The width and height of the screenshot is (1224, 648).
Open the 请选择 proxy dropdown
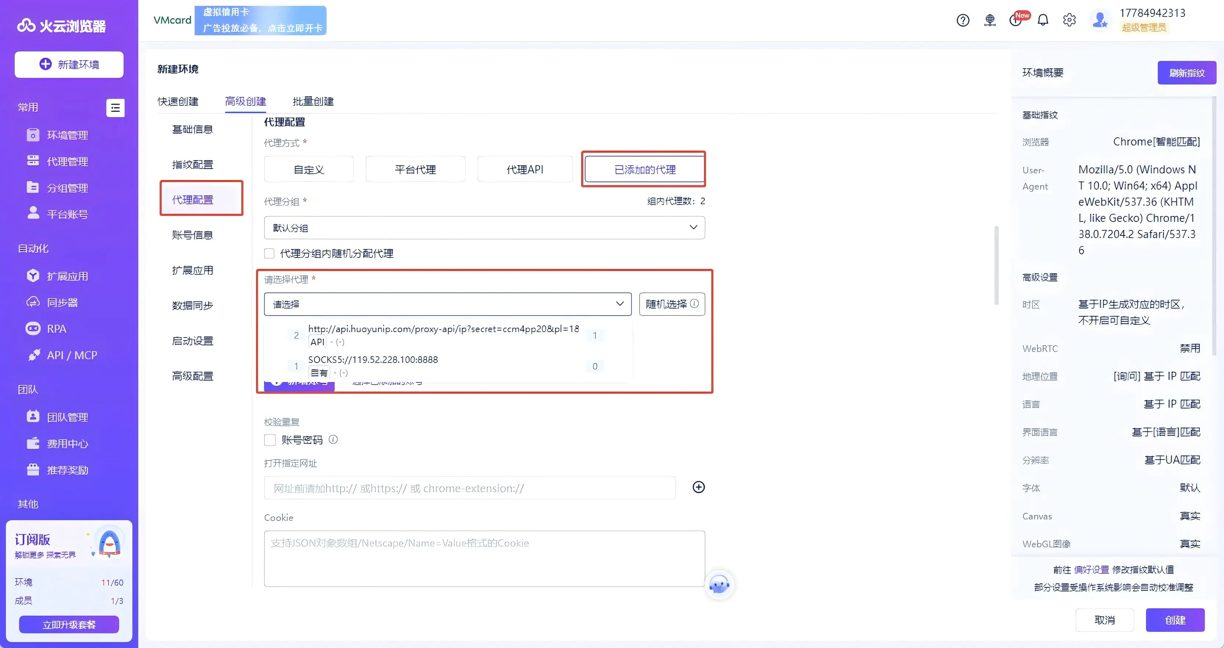pyautogui.click(x=448, y=304)
